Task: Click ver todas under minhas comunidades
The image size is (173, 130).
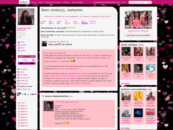Action: 125,128
